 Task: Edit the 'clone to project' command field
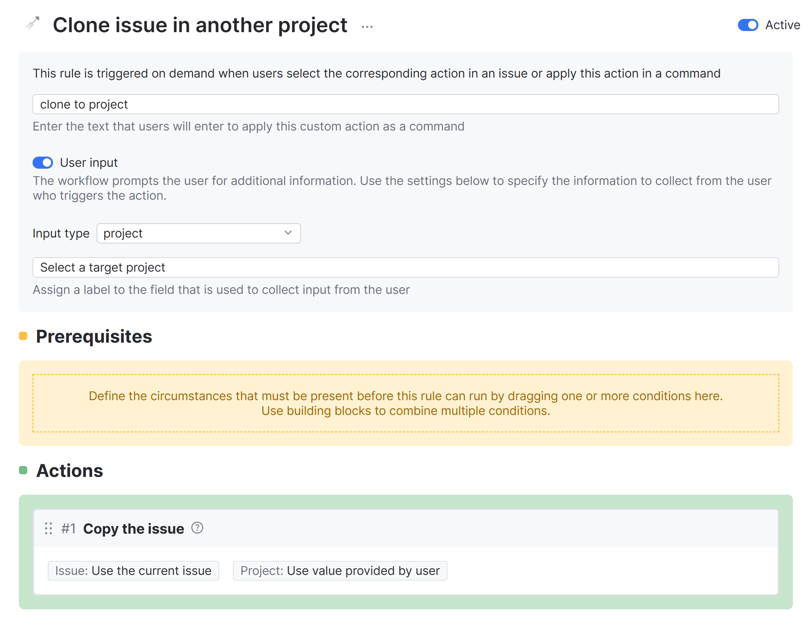(x=405, y=104)
